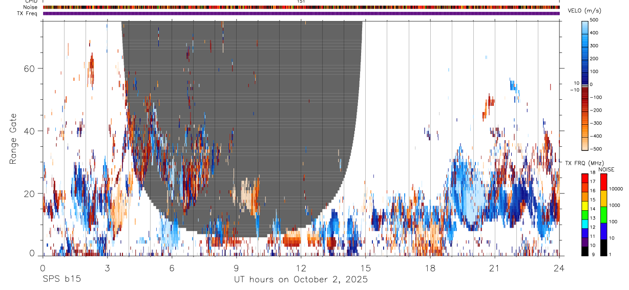This screenshot has height=290, width=629.
Task: Click the 17 label in TX FRQ legend
Action: coord(593,182)
